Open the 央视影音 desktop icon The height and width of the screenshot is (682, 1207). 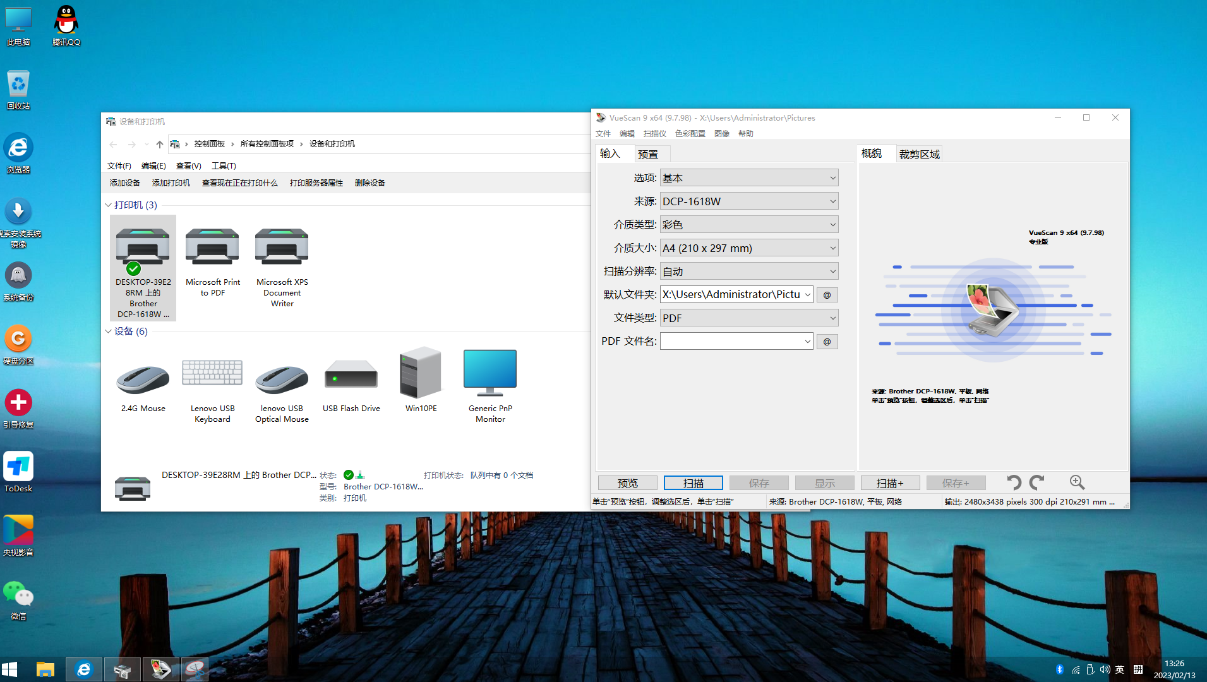tap(18, 536)
